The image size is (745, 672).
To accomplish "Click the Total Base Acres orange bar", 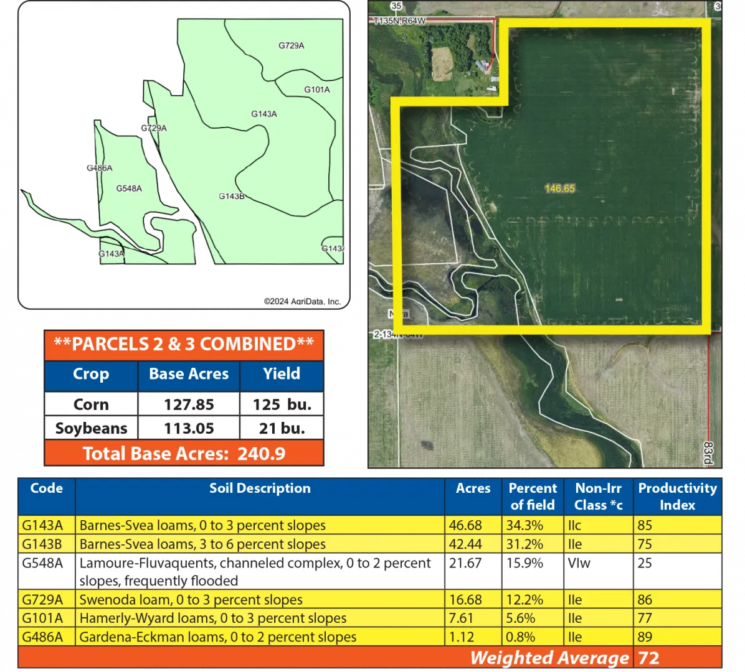I will coord(184,454).
